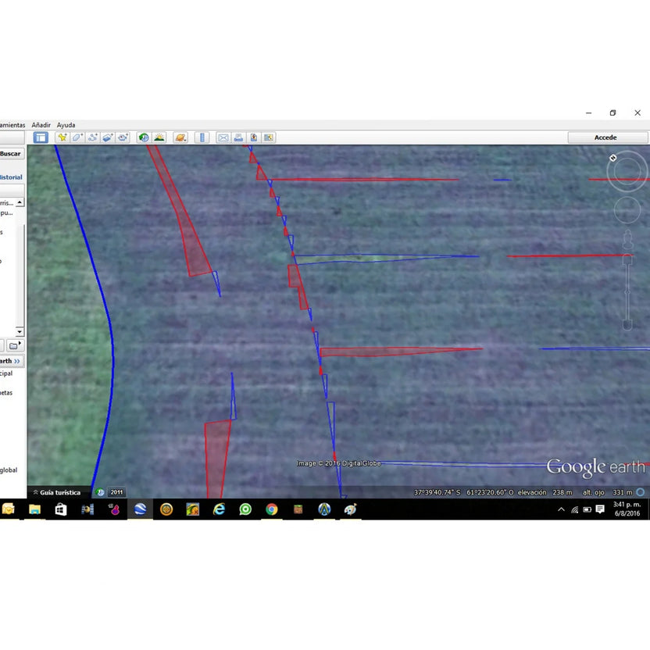This screenshot has width=650, height=650.
Task: Click the N compass north indicator
Action: pyautogui.click(x=613, y=158)
